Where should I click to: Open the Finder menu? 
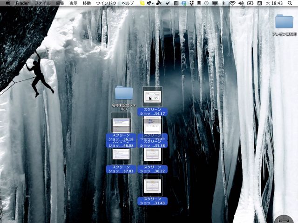click(x=22, y=3)
